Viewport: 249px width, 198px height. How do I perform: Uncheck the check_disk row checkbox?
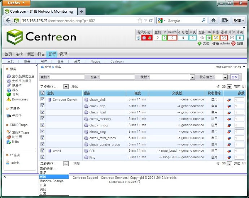coord(42,99)
